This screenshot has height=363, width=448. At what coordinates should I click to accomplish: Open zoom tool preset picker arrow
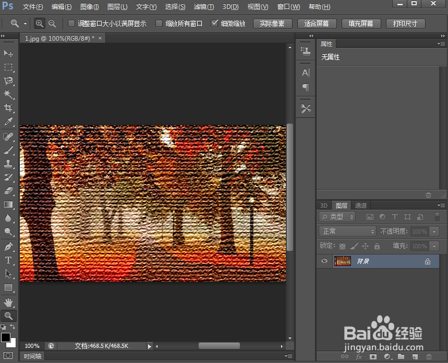point(25,23)
